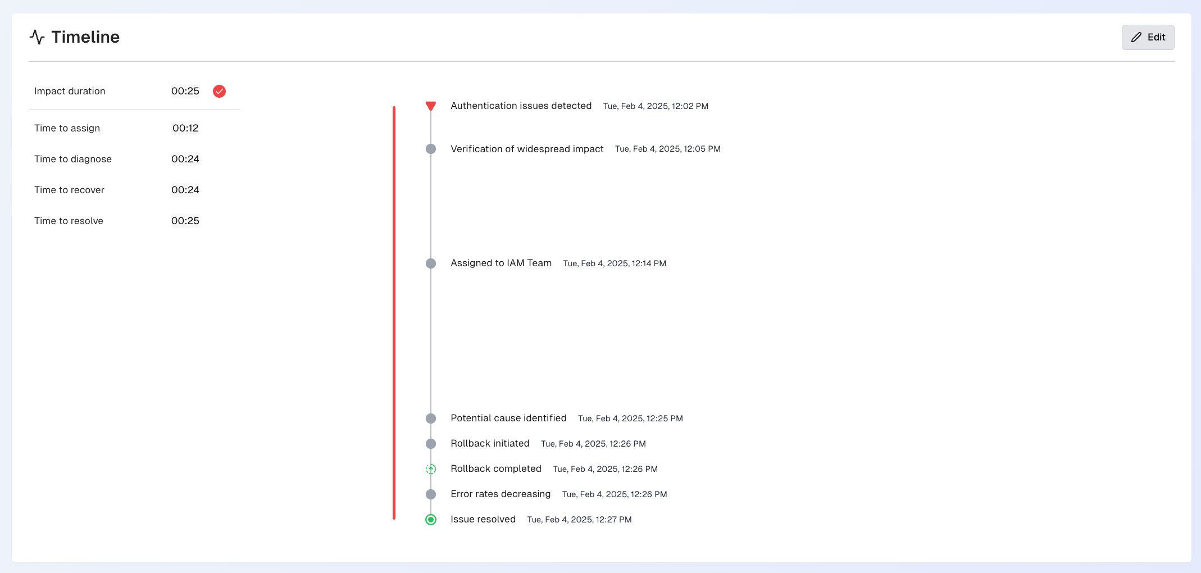The image size is (1201, 573).
Task: Toggle the red checkmark beside Impact duration
Action: pos(219,91)
